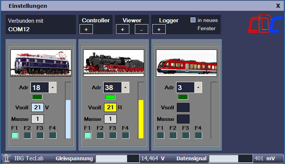Add a Viewer with its plus button
Screen dimensions: 285x164
click(123, 29)
